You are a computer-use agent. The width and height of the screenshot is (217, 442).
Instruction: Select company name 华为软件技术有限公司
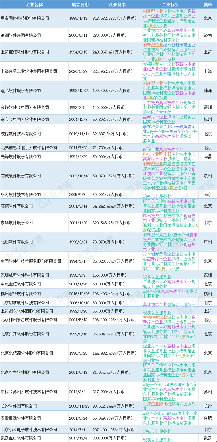point(21,194)
